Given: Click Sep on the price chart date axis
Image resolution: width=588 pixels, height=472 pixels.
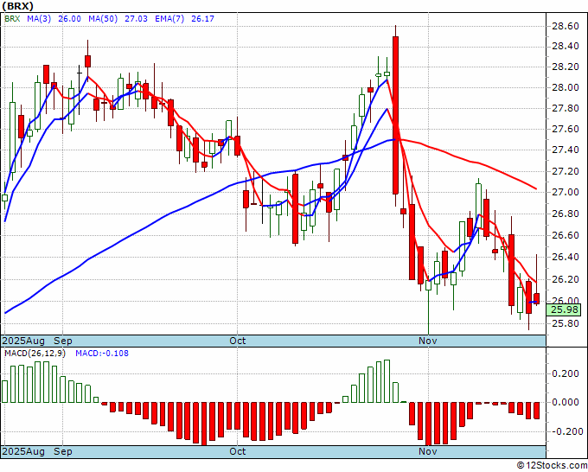Looking at the screenshot, I should [x=63, y=341].
